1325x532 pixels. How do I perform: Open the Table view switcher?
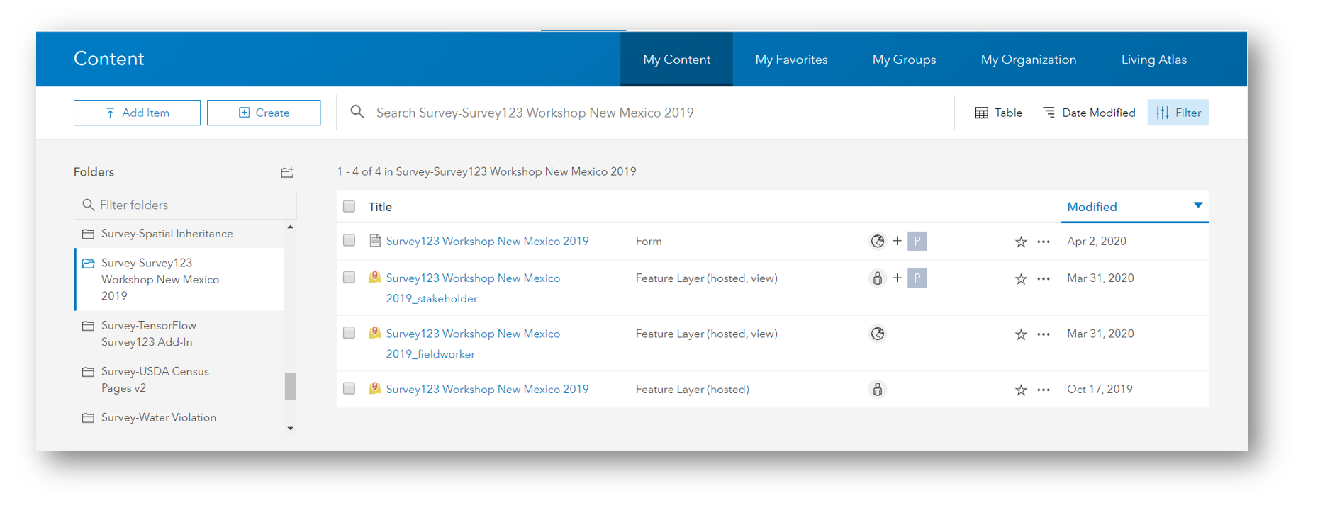[998, 113]
